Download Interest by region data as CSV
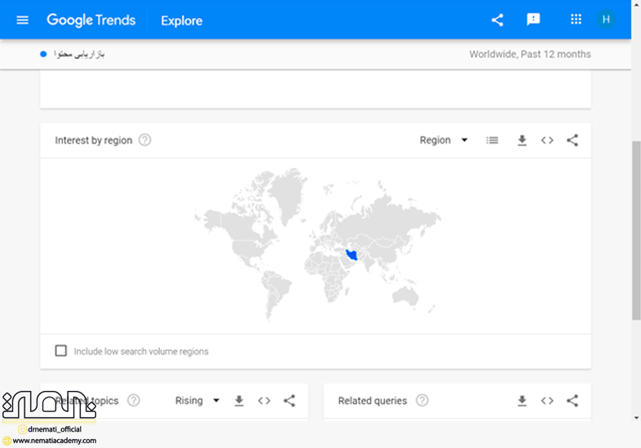Image resolution: width=641 pixels, height=448 pixels. pyautogui.click(x=522, y=140)
